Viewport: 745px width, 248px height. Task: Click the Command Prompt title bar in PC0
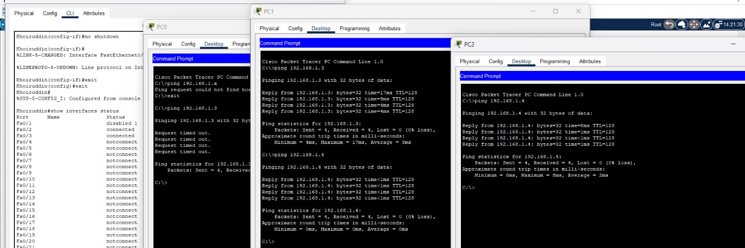pyautogui.click(x=201, y=59)
